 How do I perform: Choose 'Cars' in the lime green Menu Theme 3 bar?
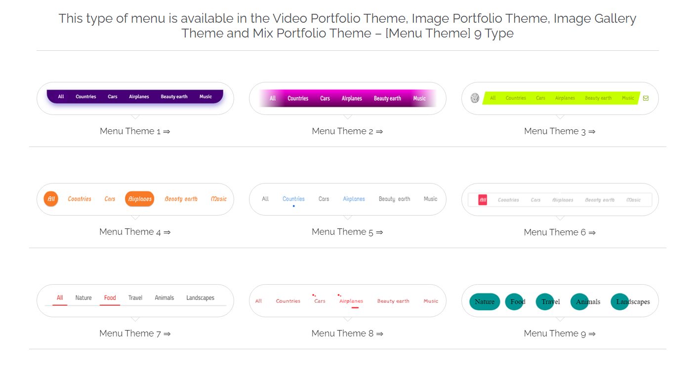(540, 98)
